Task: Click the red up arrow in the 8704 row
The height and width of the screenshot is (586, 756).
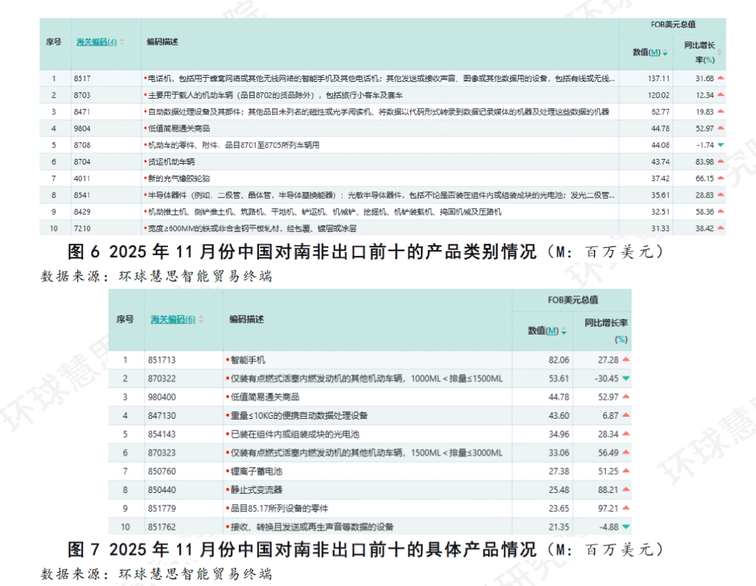Action: [x=720, y=162]
